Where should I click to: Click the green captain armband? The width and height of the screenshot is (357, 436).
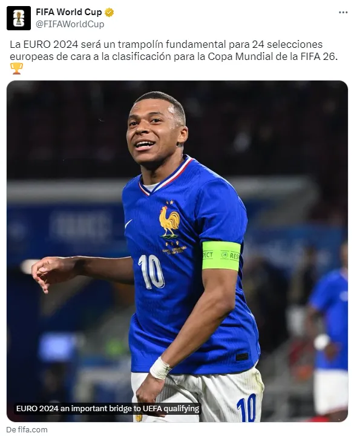pyautogui.click(x=221, y=256)
